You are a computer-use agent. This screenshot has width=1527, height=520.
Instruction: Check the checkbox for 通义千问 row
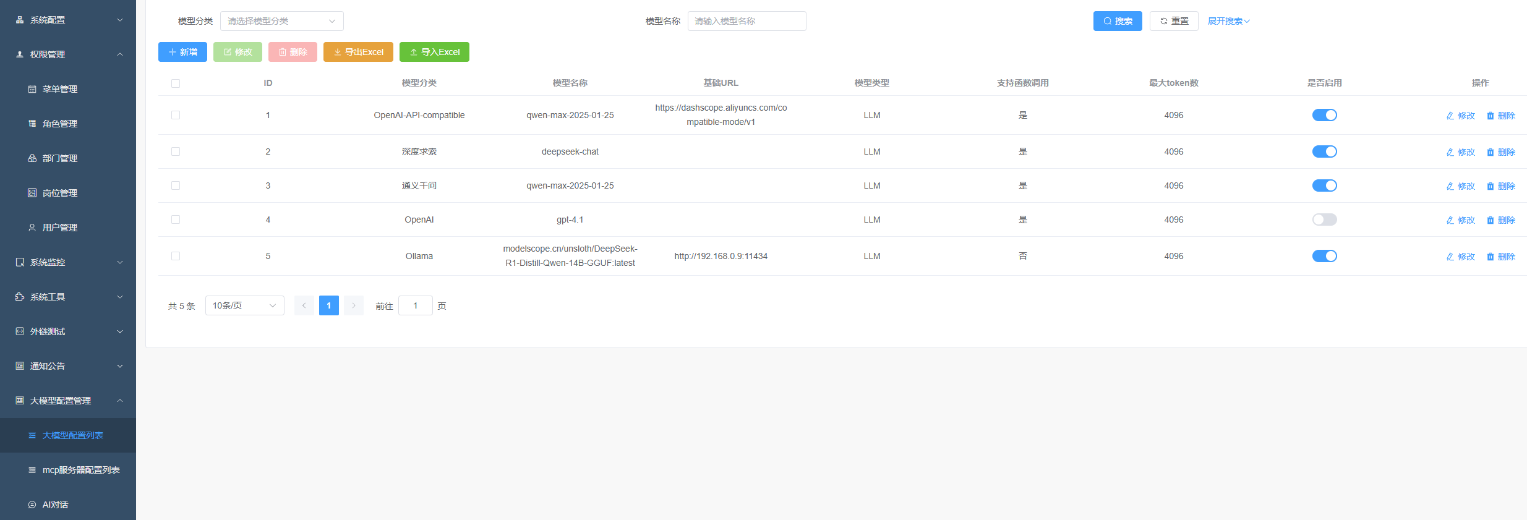[176, 185]
